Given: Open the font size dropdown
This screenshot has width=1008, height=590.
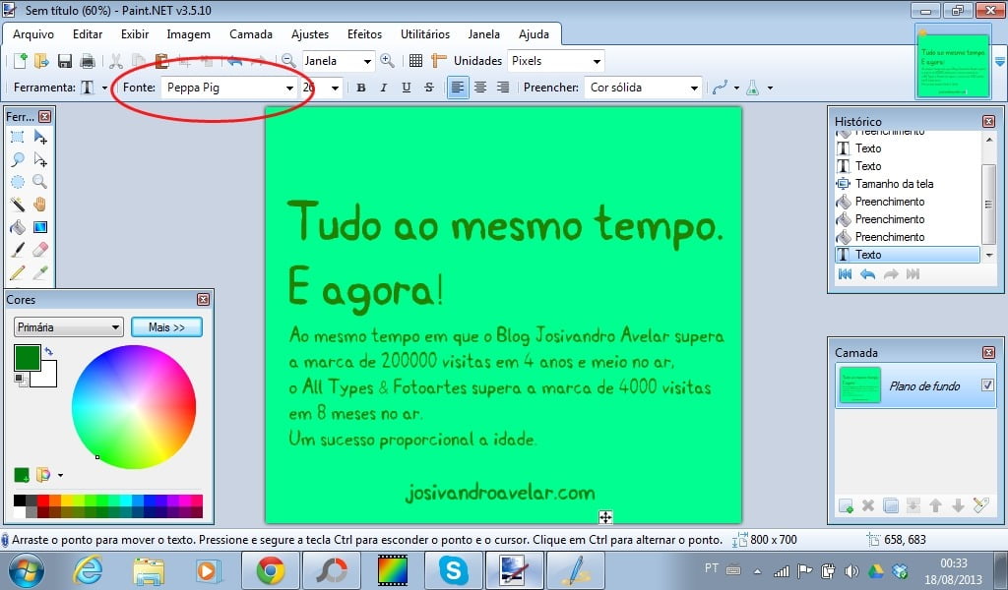Looking at the screenshot, I should point(335,88).
